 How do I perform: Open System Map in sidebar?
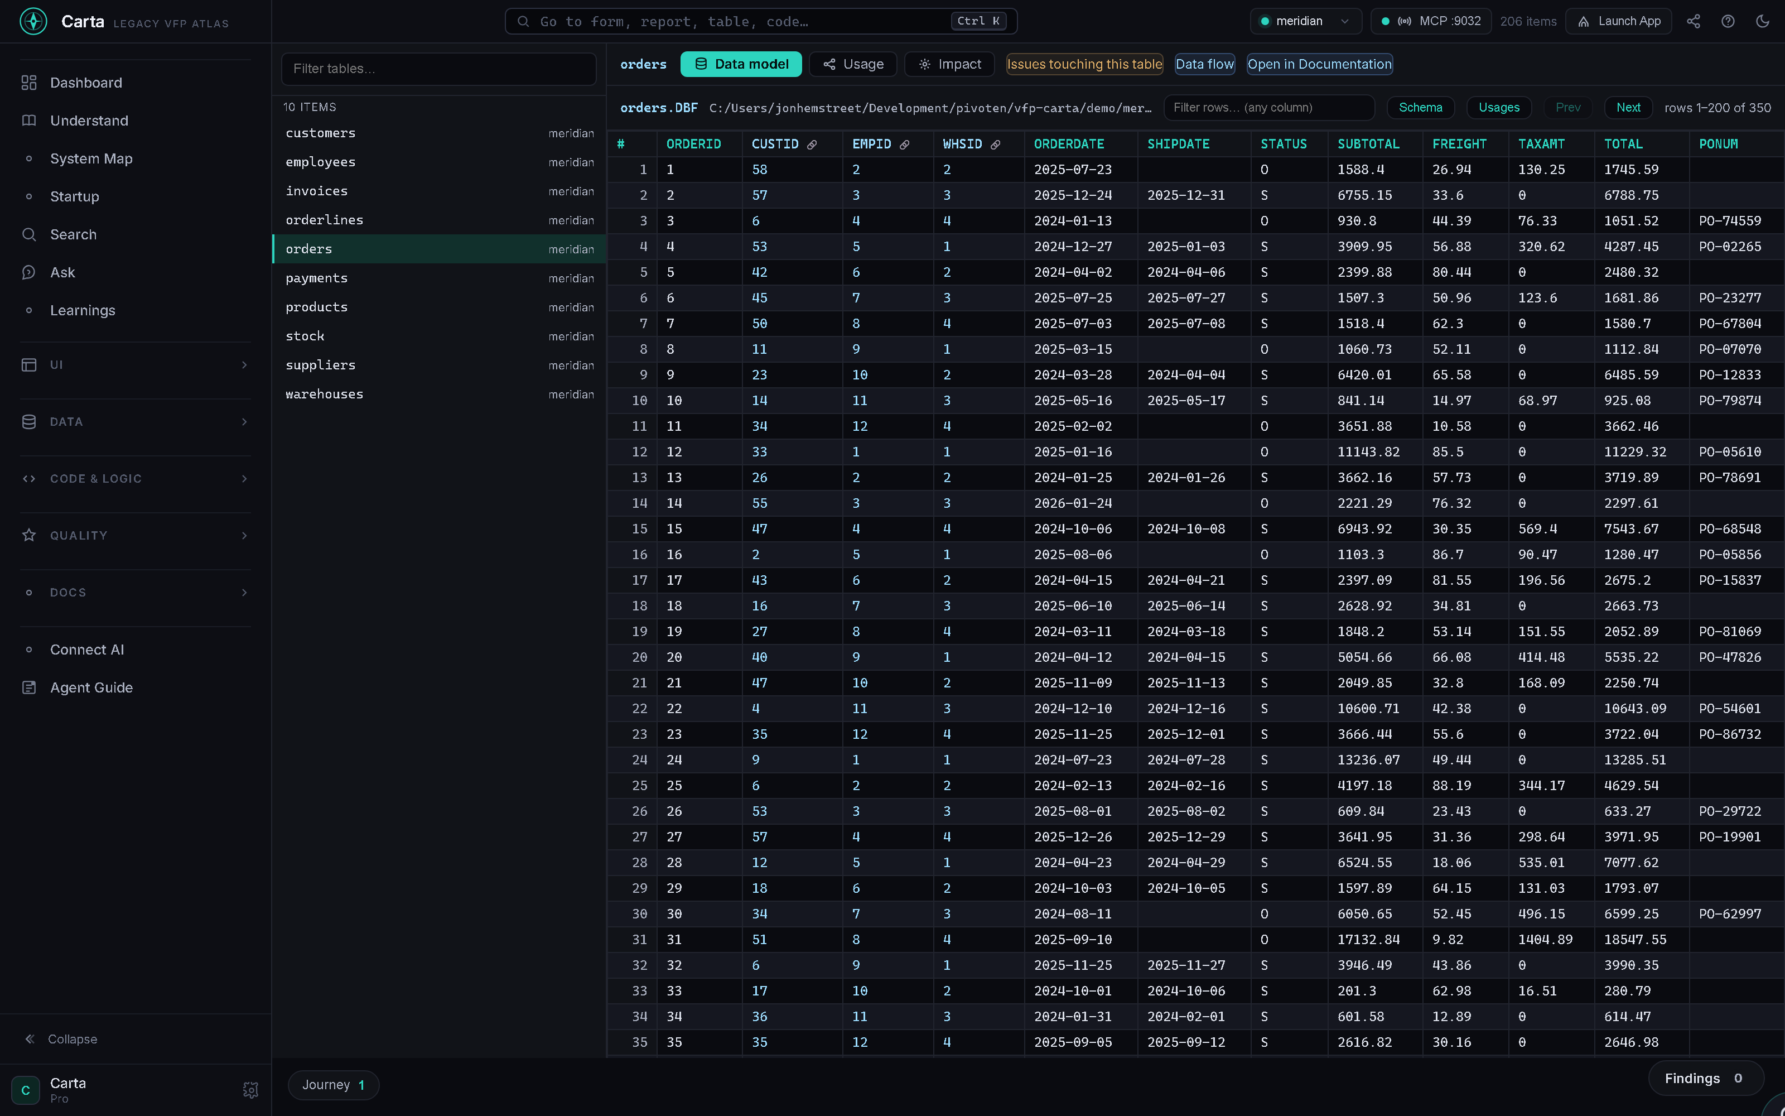[91, 158]
